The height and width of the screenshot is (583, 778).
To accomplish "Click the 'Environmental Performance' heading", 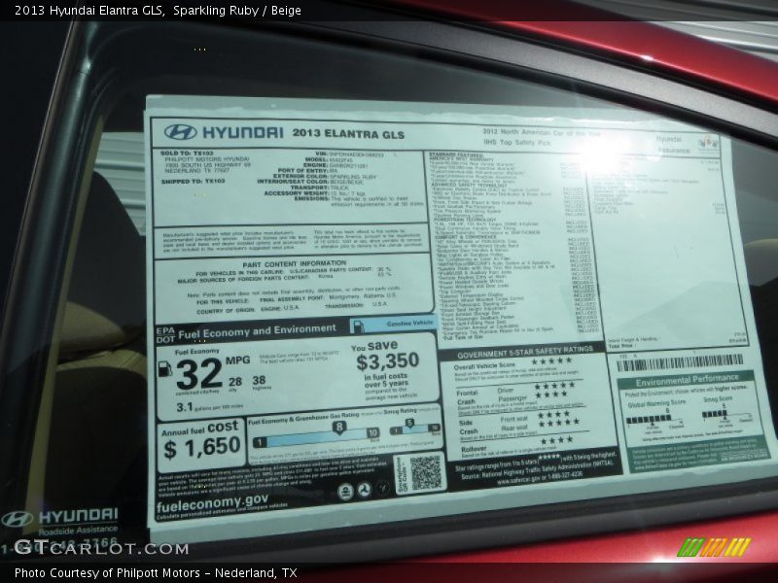I will (x=688, y=380).
